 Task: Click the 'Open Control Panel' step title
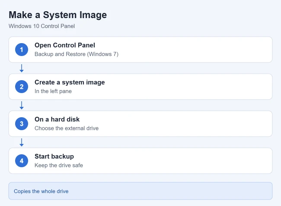(x=65, y=45)
